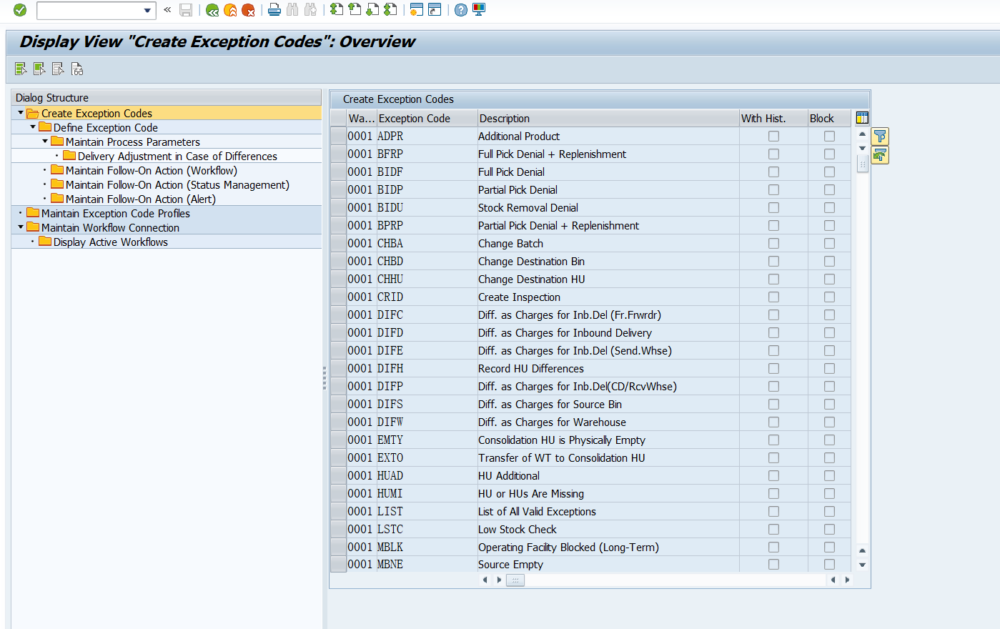This screenshot has height=629, width=1000.
Task: Click the horizontal scrollbar thumb under the table
Action: coord(515,580)
